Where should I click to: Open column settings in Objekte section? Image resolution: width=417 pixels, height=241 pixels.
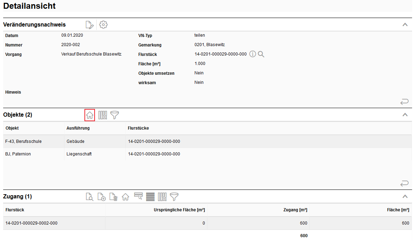coord(102,115)
